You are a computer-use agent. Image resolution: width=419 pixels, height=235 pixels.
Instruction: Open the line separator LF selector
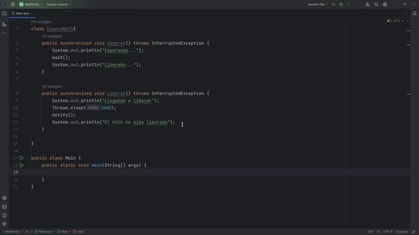(x=378, y=232)
